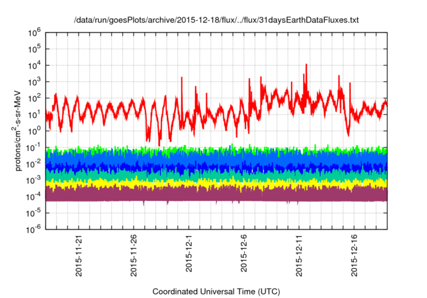
Task: Click the file path title above the chart
Action: (x=216, y=20)
